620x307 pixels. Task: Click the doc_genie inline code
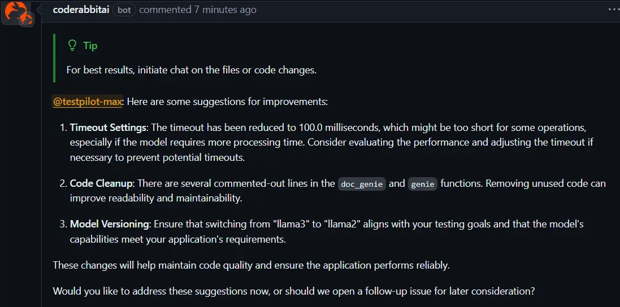pos(362,183)
